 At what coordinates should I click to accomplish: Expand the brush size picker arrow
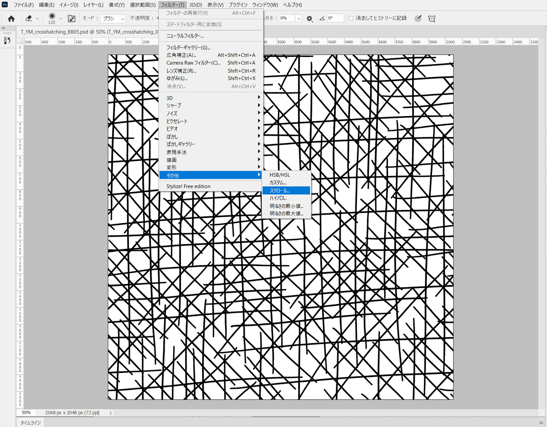tap(61, 19)
